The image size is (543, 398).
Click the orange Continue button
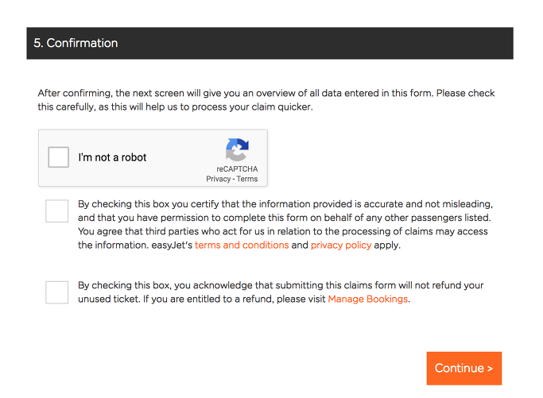[x=464, y=369]
